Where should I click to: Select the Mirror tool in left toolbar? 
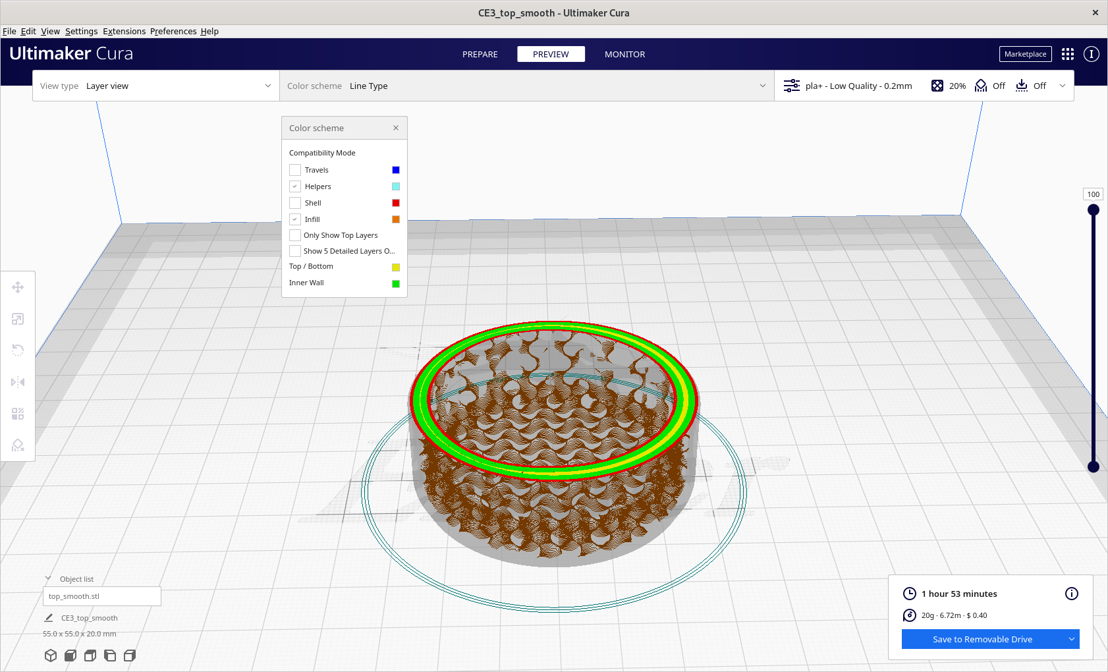click(18, 382)
